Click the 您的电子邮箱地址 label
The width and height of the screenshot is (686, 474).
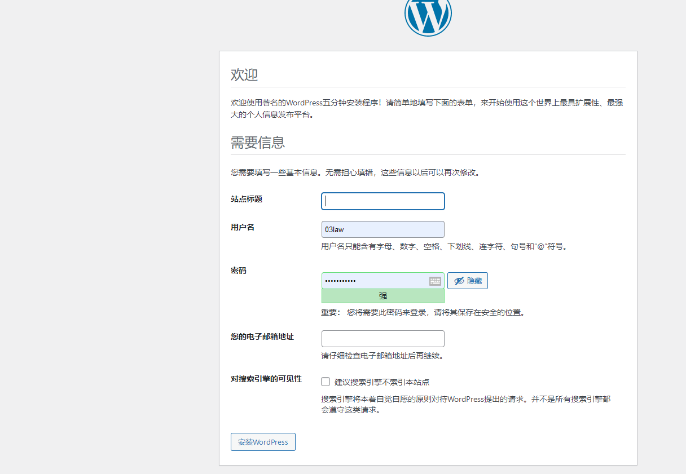(x=262, y=336)
